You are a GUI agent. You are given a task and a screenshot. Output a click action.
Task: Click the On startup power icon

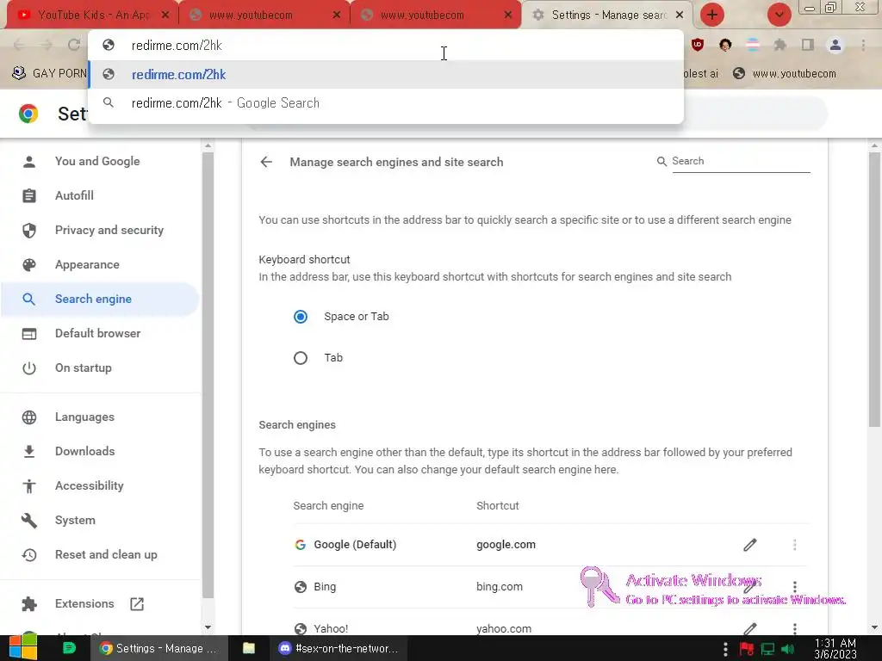tap(29, 368)
